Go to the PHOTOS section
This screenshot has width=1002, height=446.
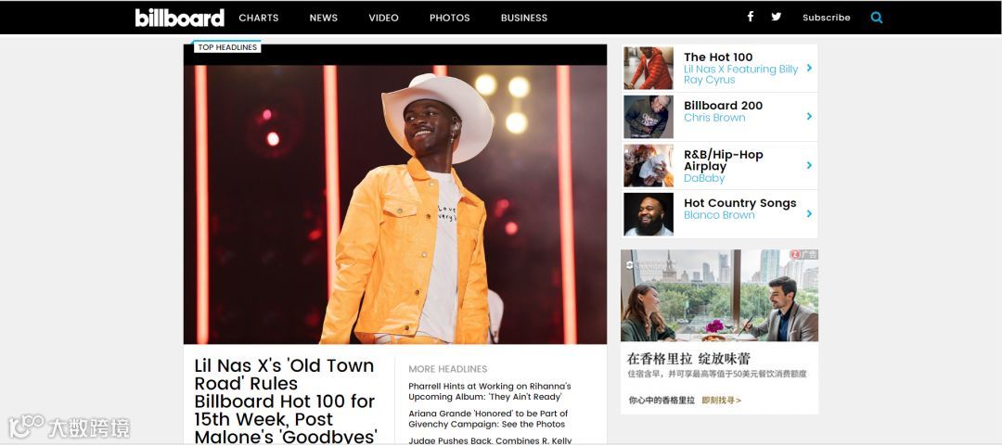click(x=449, y=18)
